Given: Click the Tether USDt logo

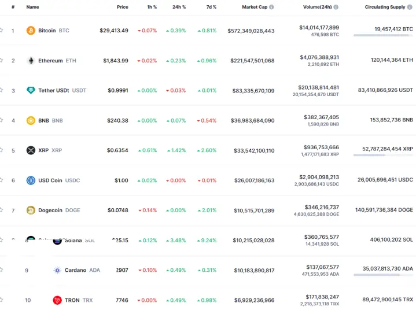Looking at the screenshot, I should [x=31, y=90].
